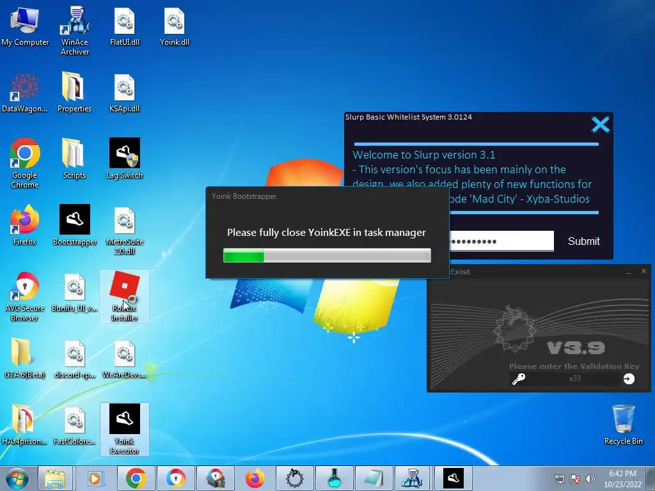
Task: Click 'Please enter the Validation Key' label
Action: pos(574,366)
